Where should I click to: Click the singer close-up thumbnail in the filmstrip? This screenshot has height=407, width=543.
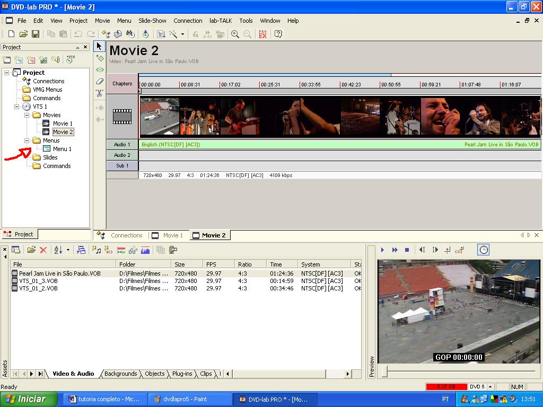coord(441,116)
